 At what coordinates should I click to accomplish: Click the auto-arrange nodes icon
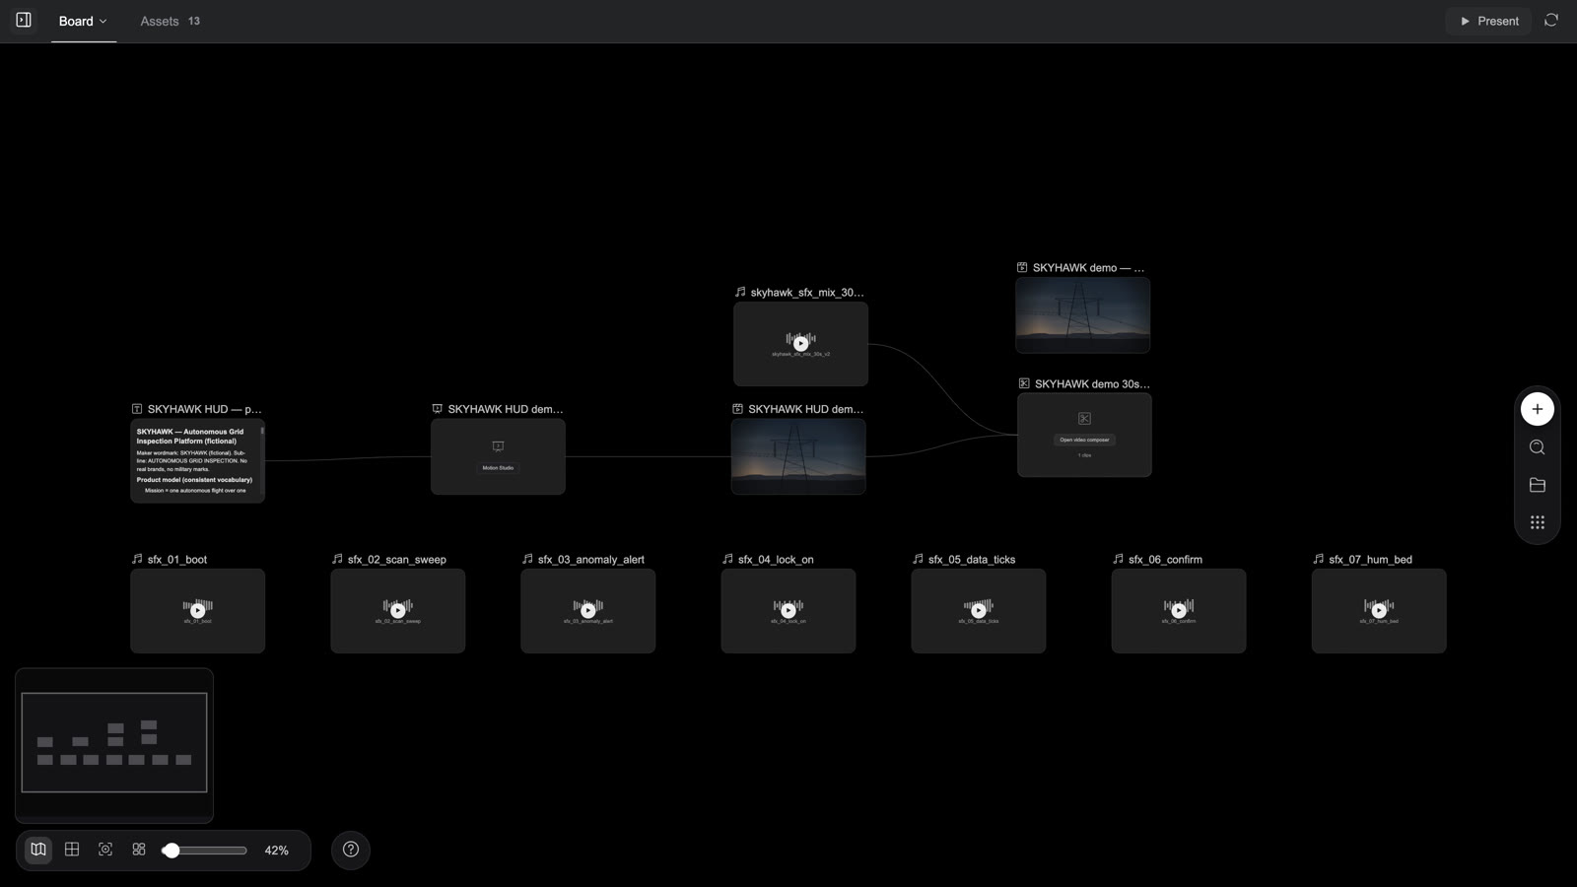coord(139,850)
